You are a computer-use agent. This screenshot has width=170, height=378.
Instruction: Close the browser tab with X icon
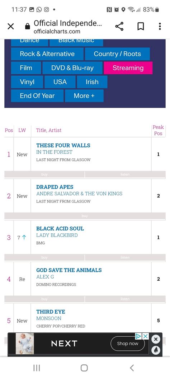click(11, 26)
